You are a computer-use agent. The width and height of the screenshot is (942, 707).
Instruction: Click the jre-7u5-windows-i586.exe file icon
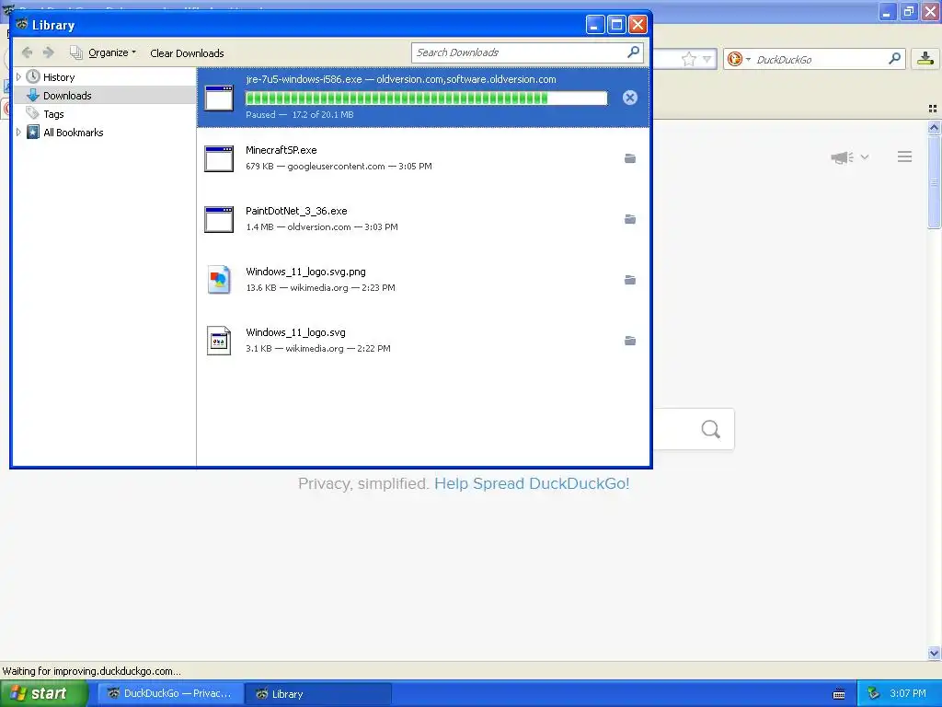coord(219,98)
